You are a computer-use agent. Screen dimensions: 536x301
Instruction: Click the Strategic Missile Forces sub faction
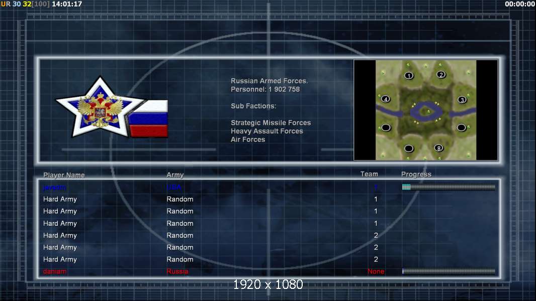pos(271,123)
